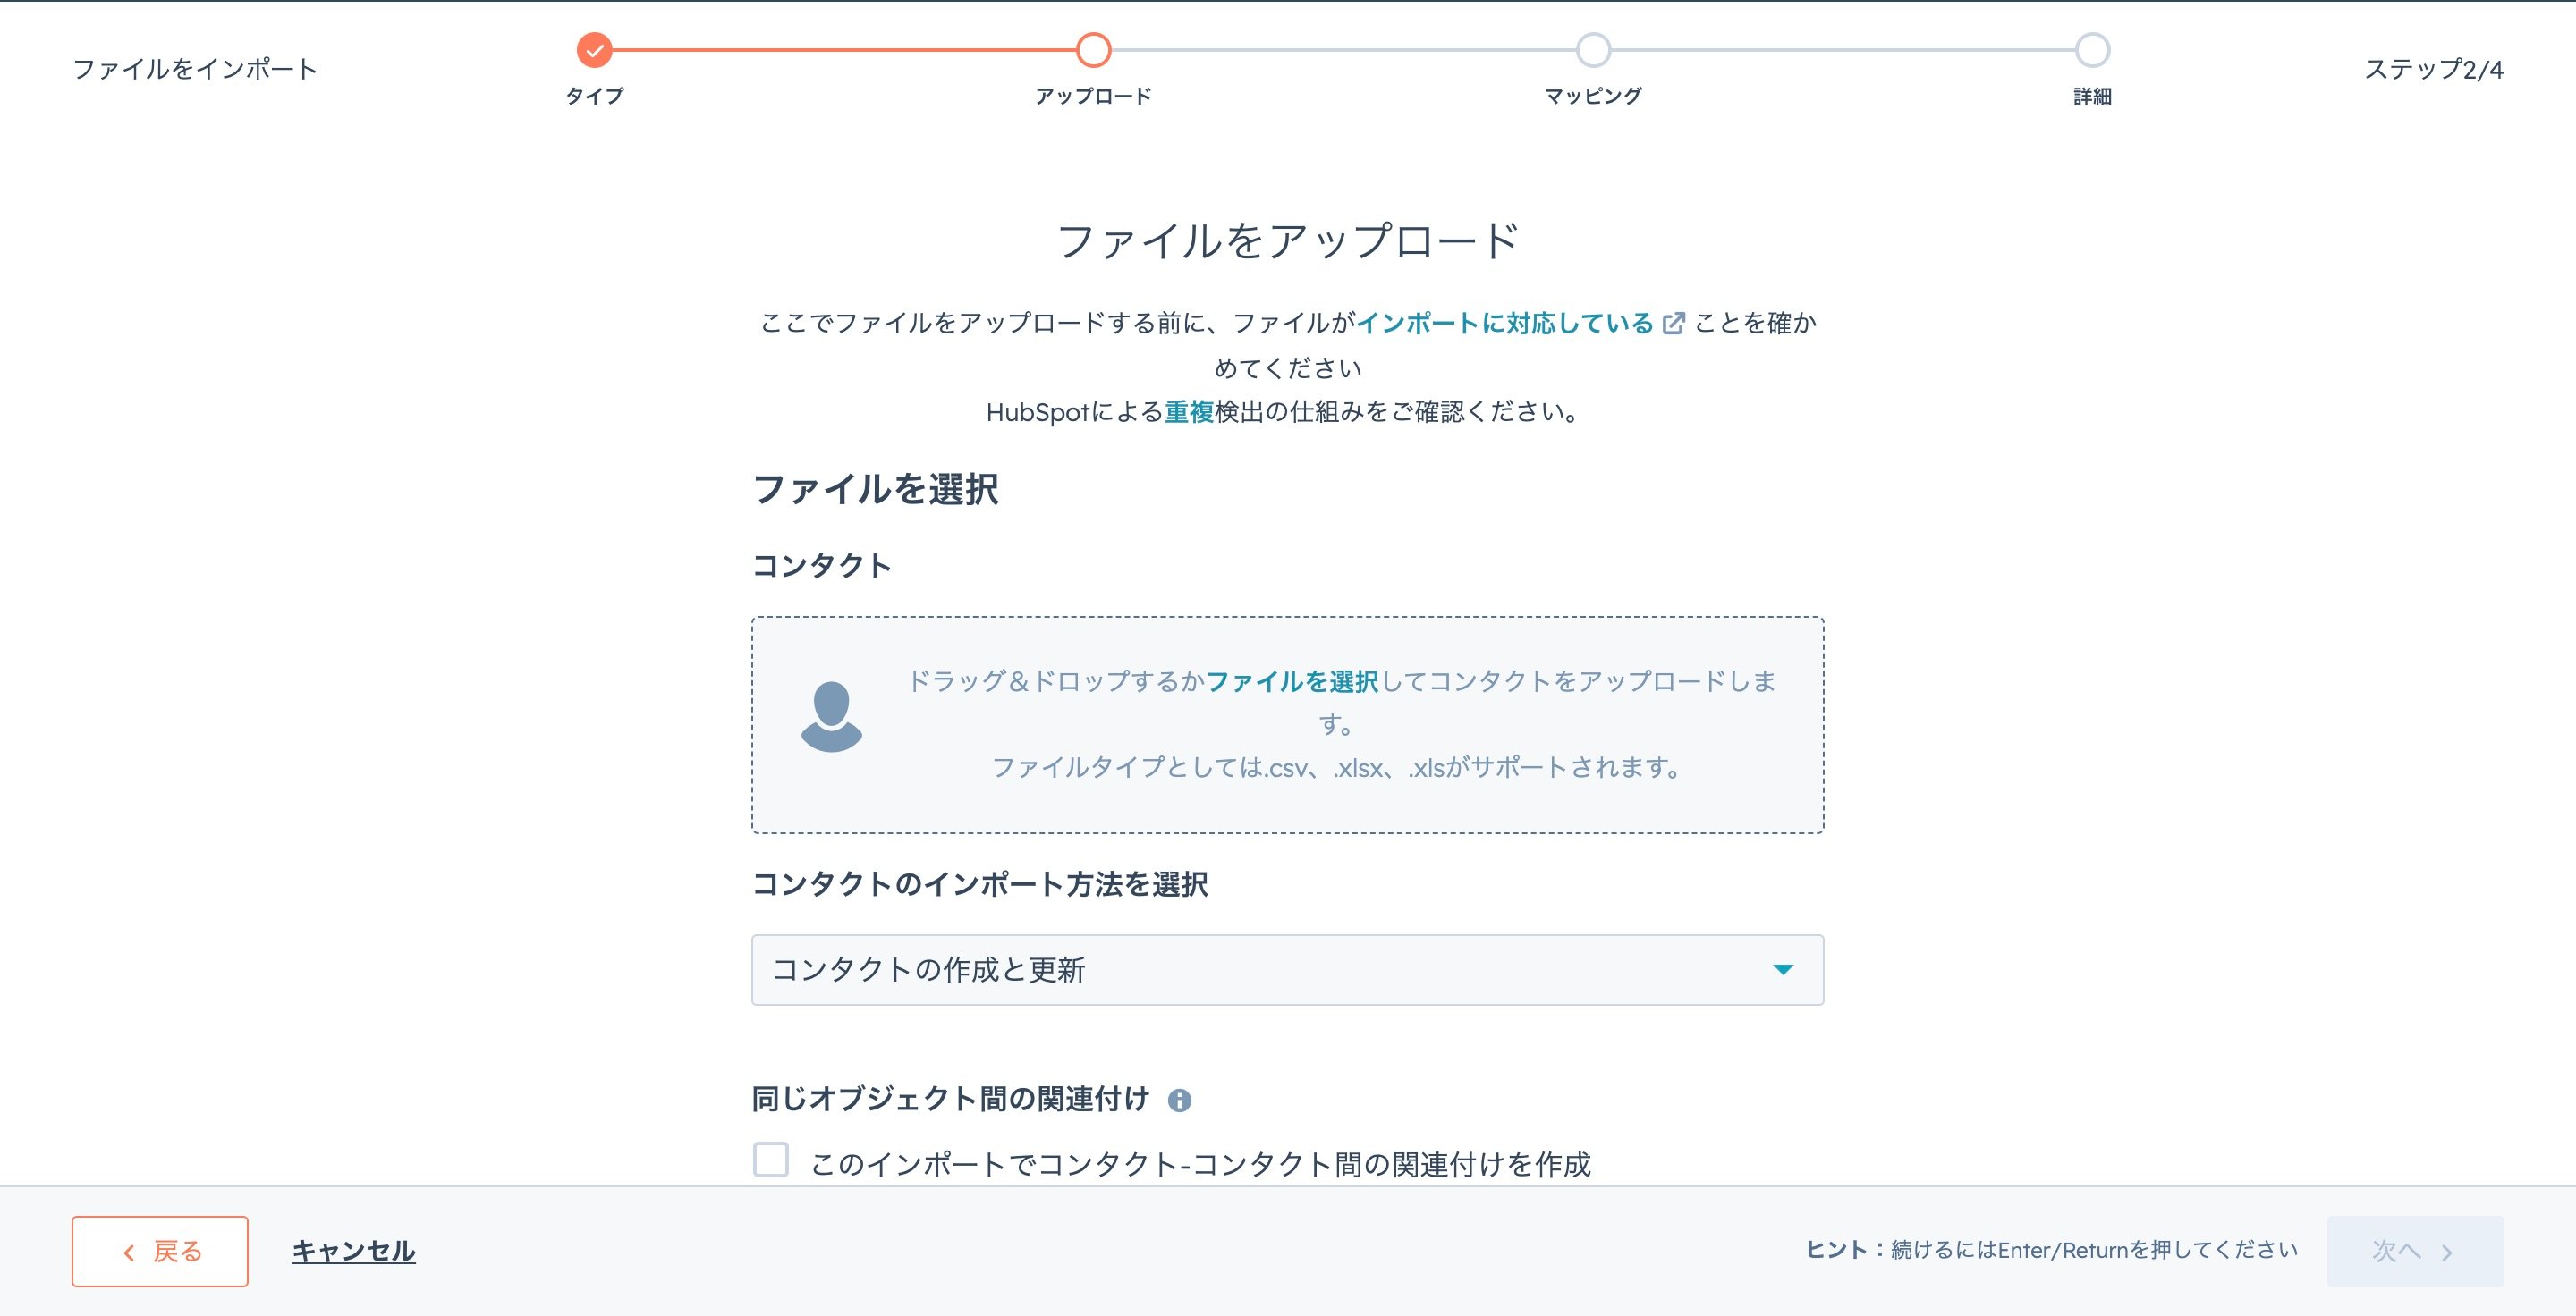Screen dimensions: 2576x1316
Task: Click the back chevron in 戻る button
Action: tap(128, 1252)
